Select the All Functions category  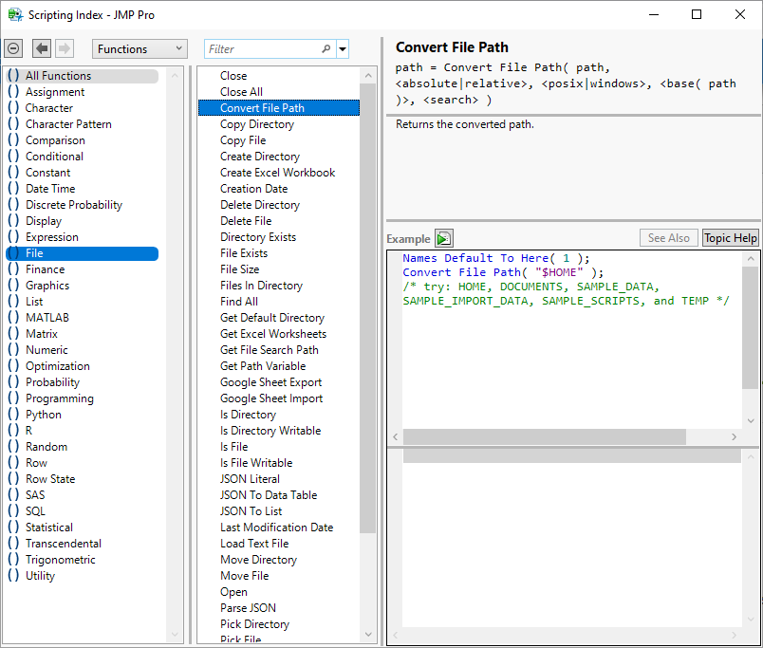58,76
